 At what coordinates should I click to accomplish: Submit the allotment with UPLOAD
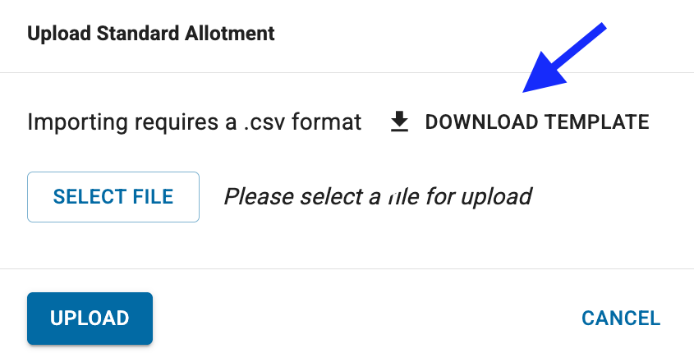(x=90, y=319)
